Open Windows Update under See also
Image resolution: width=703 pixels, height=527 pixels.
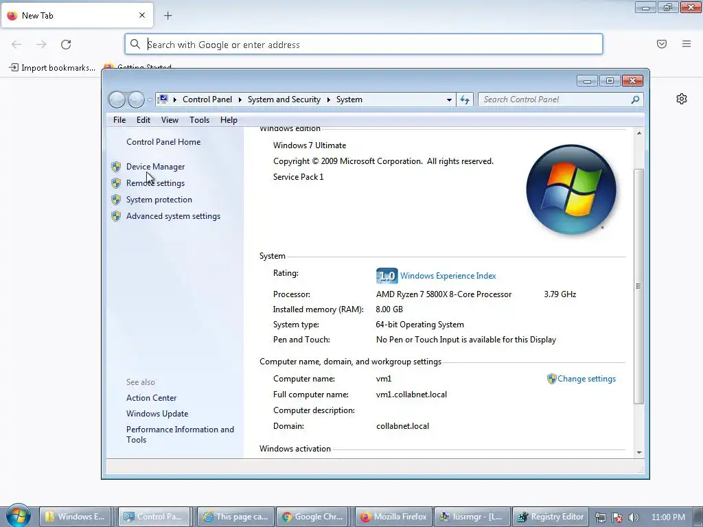[157, 414]
